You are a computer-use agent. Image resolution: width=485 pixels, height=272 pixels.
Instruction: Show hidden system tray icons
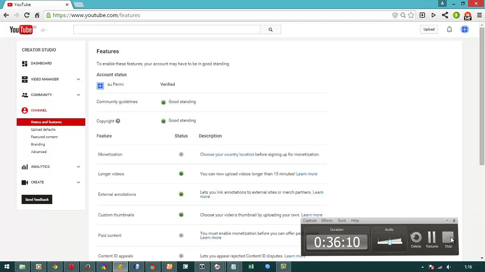point(422,267)
